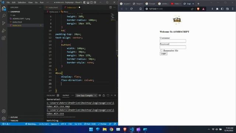Open the Edit menu
Screen dimensions: 236x133
[x=14, y=3]
